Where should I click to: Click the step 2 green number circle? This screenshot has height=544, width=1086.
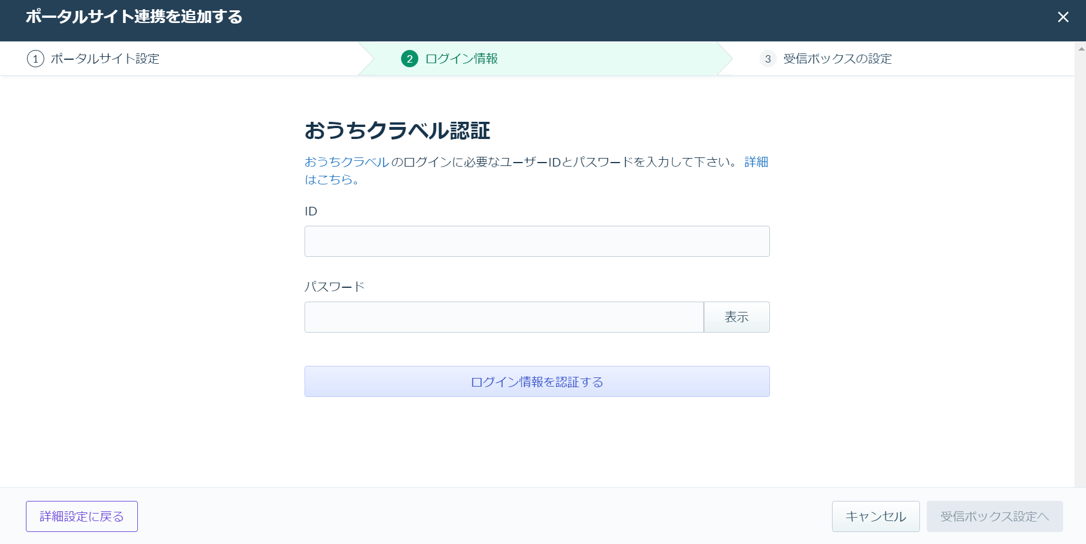click(x=410, y=59)
